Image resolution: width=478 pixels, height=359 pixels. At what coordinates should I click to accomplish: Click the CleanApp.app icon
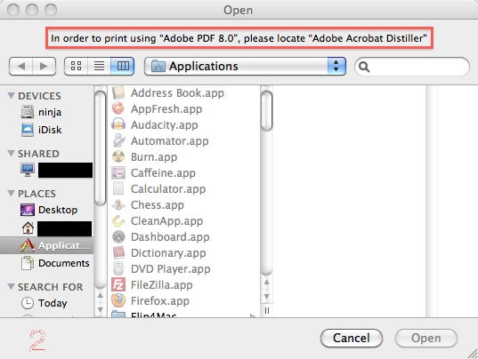click(x=118, y=221)
